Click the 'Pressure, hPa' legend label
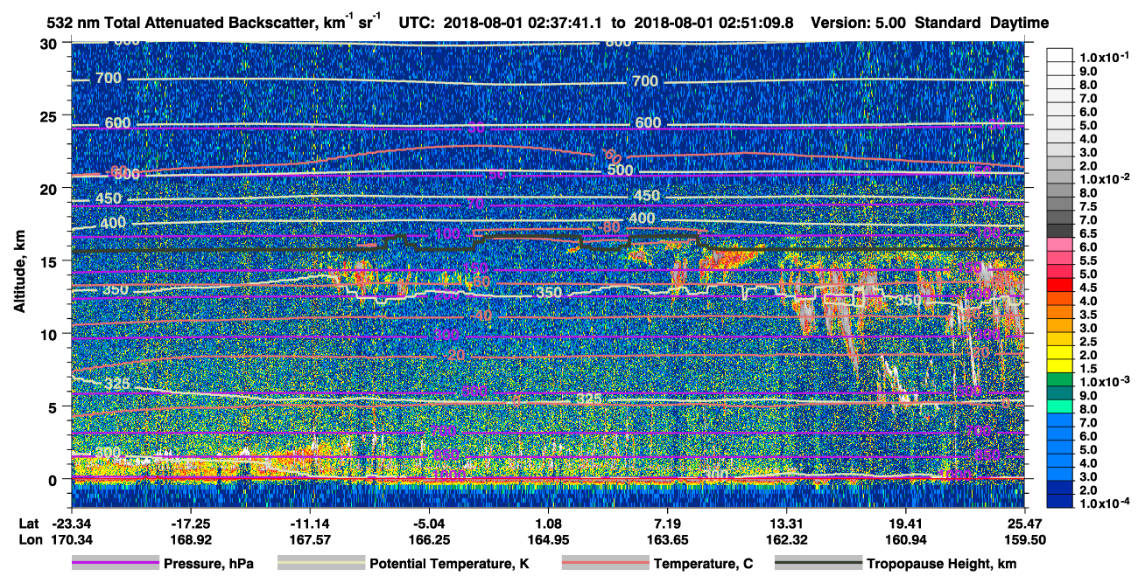1138x583 pixels. coord(209,565)
